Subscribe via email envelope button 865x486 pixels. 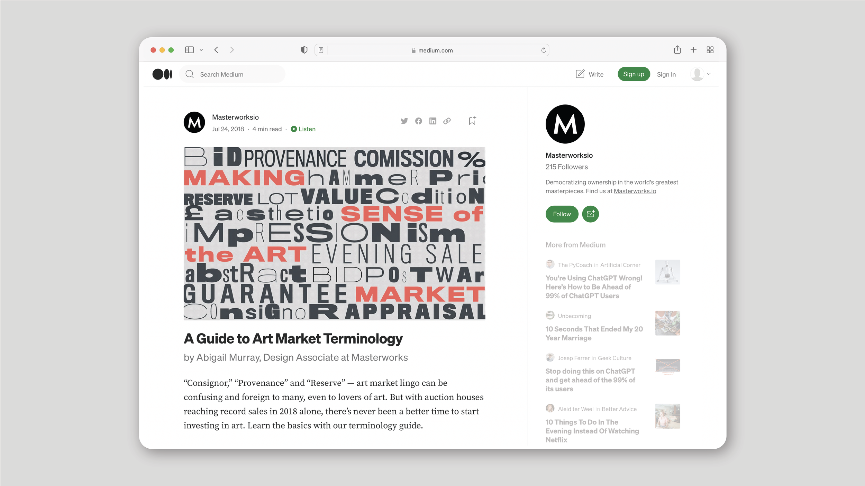(x=590, y=214)
